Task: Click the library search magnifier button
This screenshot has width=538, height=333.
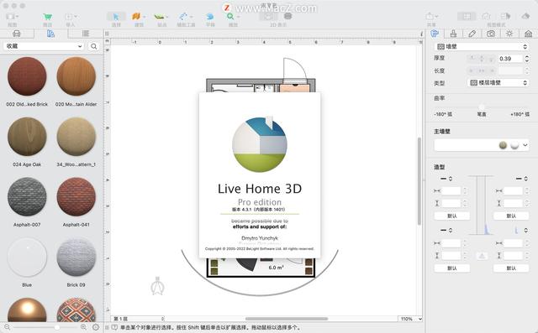Action: tap(93, 46)
